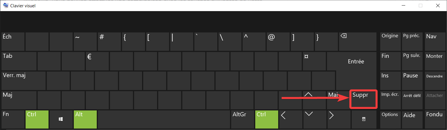
Task: Click the context menu key icon
Action: [363, 119]
